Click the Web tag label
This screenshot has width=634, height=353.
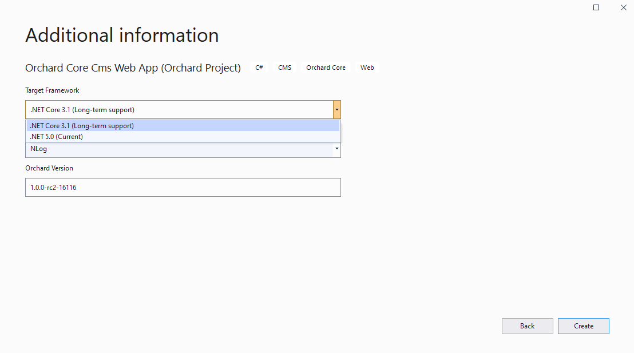(367, 68)
